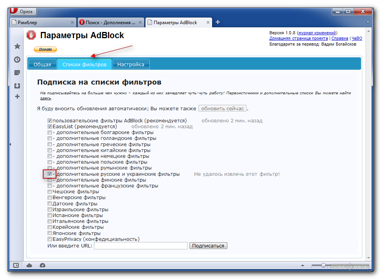Collapse sidebar using left edge arrow
Screen dimensions: 381x279
pyautogui.click(x=10, y=144)
